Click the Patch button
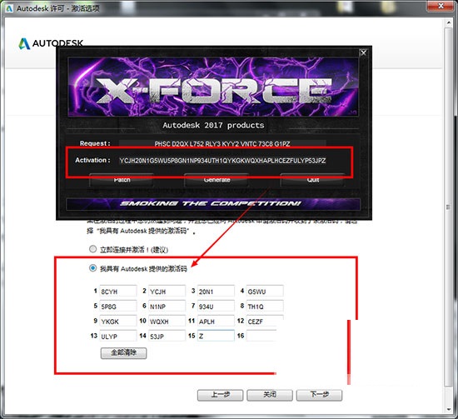The width and height of the screenshot is (458, 419). tap(122, 180)
